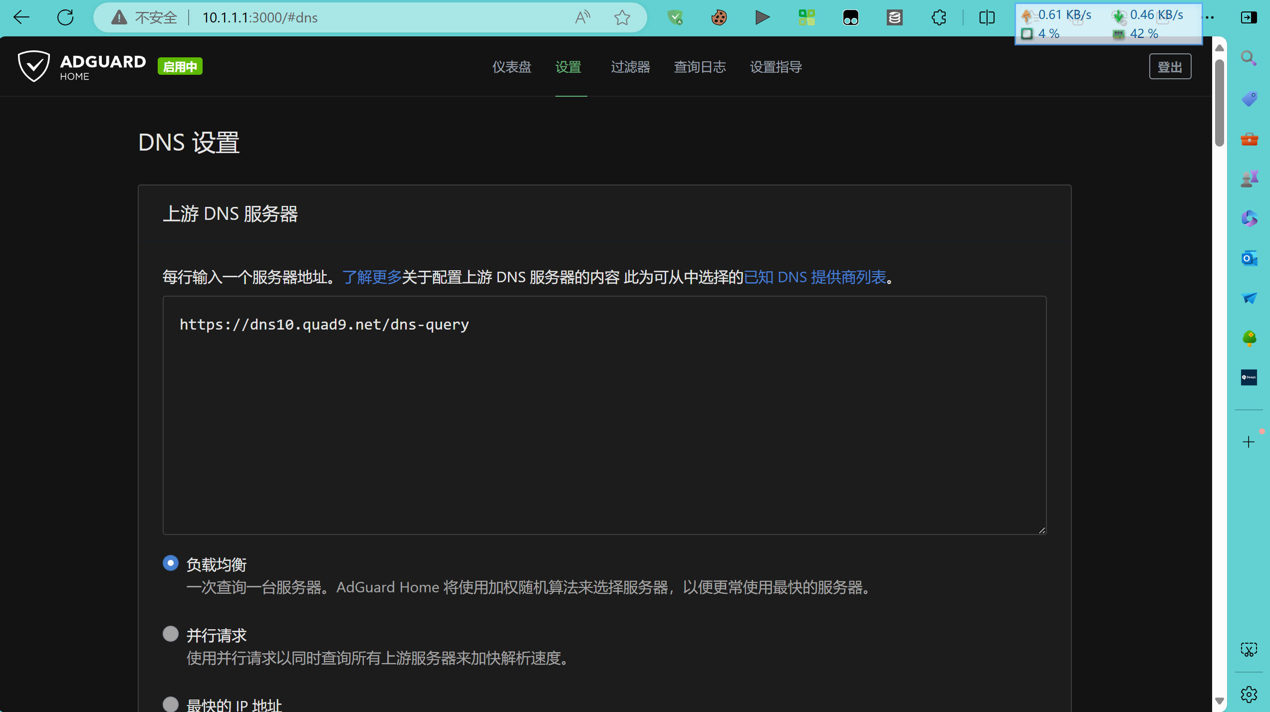This screenshot has height=712, width=1270.
Task: Click page vertical scrollbar thumb
Action: (1220, 103)
